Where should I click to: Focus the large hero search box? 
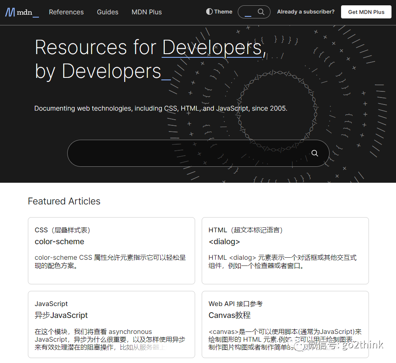[198, 153]
